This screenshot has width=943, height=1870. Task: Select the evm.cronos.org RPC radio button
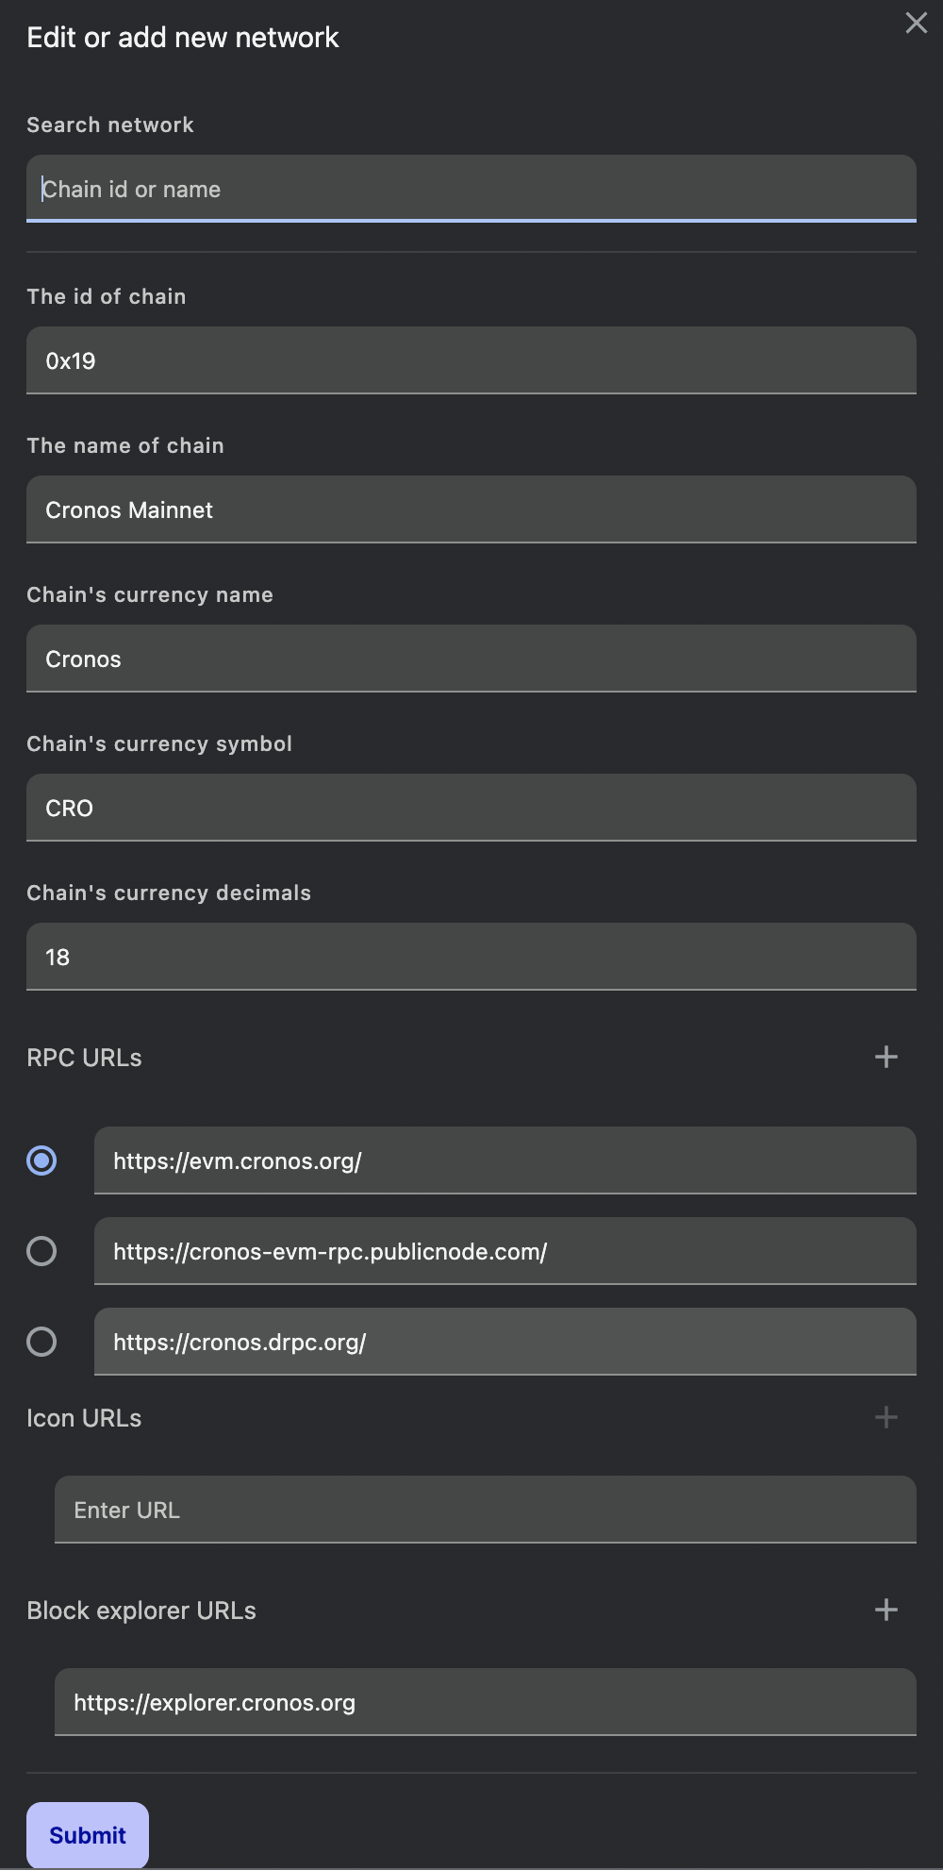(x=41, y=1160)
